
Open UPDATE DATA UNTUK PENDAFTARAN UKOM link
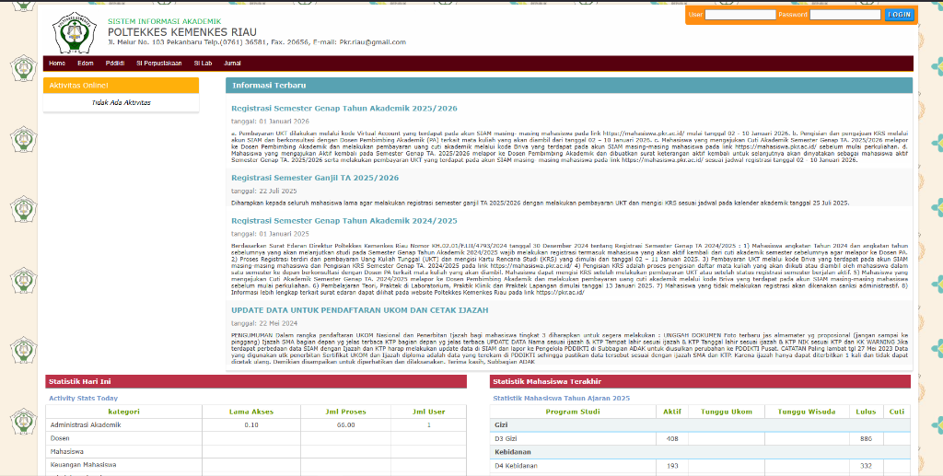click(x=360, y=310)
